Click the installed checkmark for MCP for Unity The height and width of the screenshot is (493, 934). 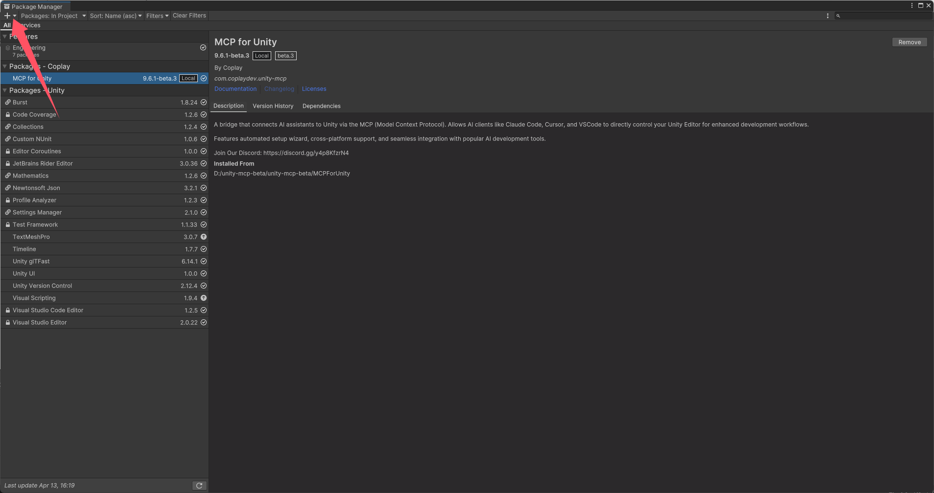(204, 78)
